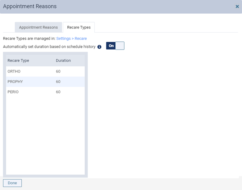Viewport: 242px width, 190px height.
Task: Click the Done button
Action: tap(13, 183)
